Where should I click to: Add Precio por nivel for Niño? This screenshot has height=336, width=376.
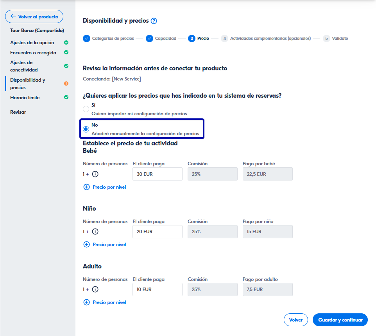[x=105, y=245]
